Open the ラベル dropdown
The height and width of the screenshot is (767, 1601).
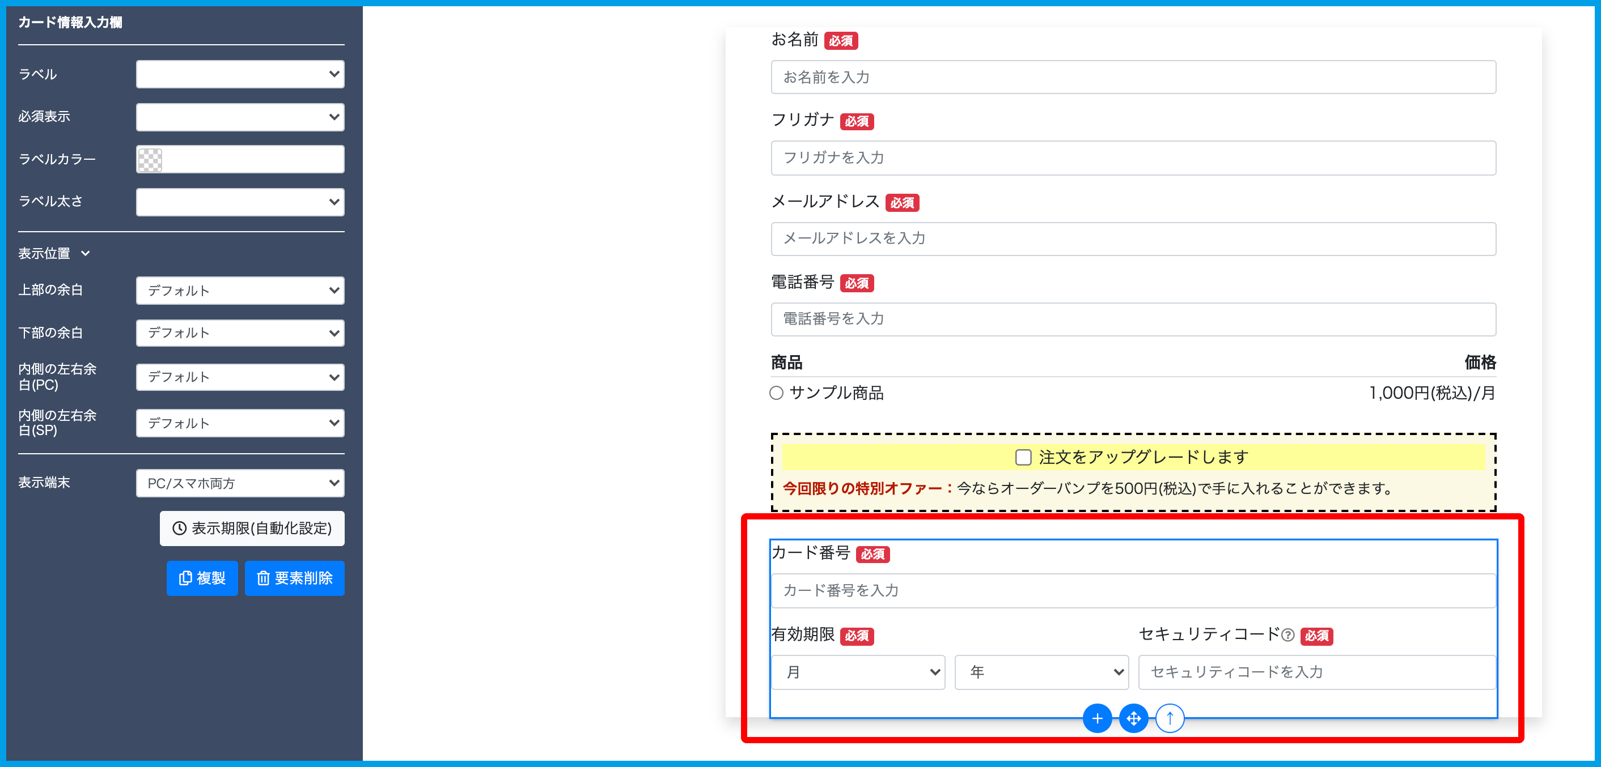(240, 75)
